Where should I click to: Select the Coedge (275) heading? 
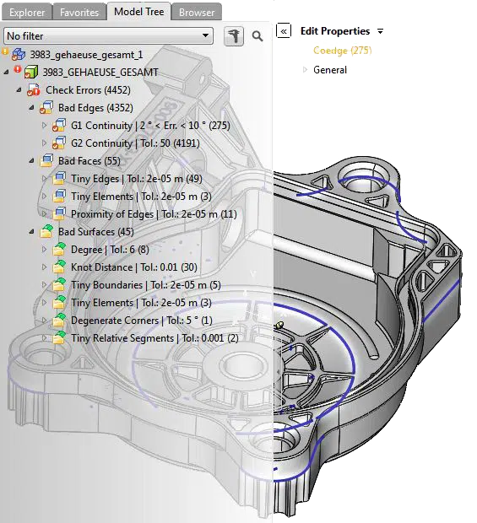coord(343,51)
